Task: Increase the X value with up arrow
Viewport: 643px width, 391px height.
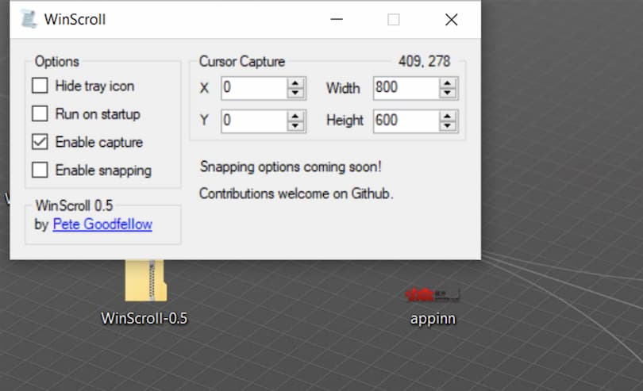Action: pyautogui.click(x=296, y=83)
